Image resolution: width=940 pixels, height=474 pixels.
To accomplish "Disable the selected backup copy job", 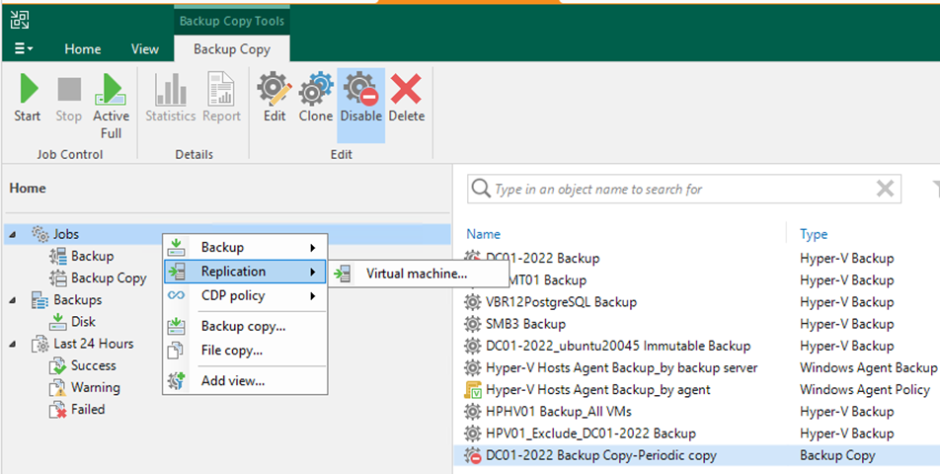I will (361, 106).
